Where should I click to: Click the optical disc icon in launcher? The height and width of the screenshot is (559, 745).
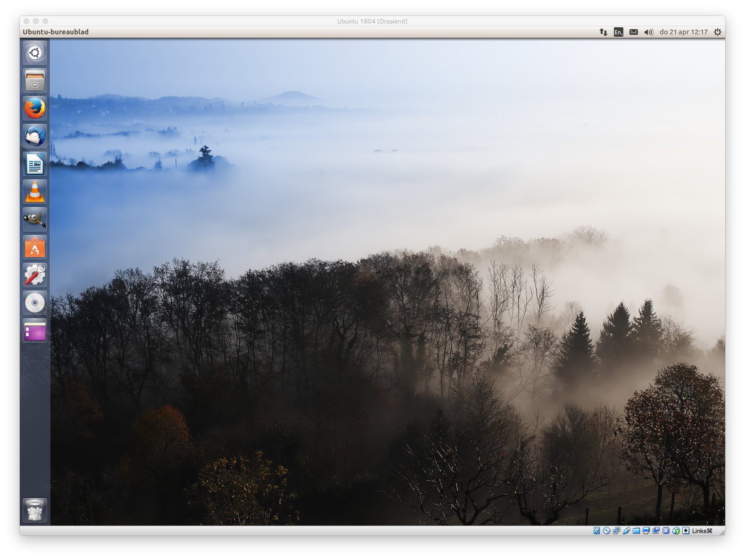[35, 303]
